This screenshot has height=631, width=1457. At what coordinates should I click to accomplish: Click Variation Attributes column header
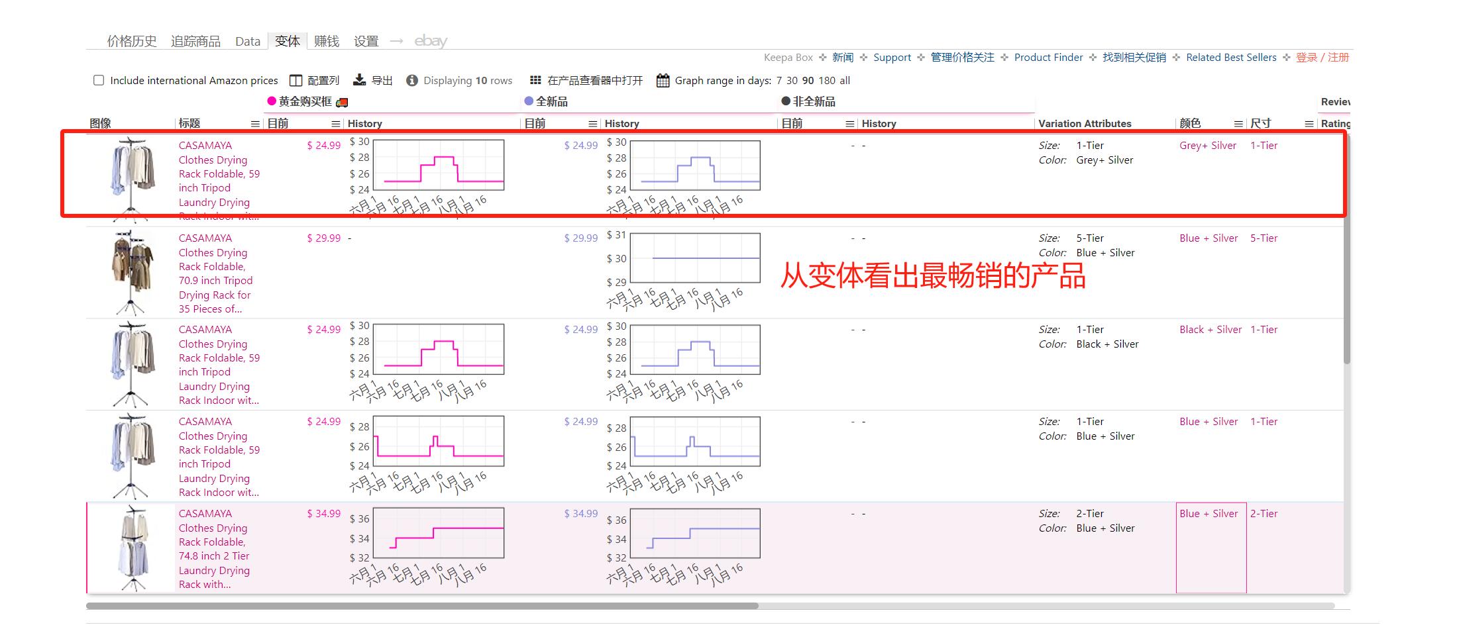click(1085, 124)
